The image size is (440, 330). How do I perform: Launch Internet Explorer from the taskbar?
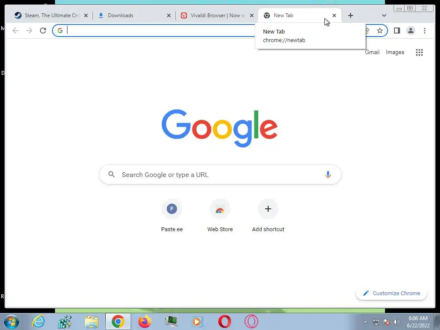pos(38,321)
